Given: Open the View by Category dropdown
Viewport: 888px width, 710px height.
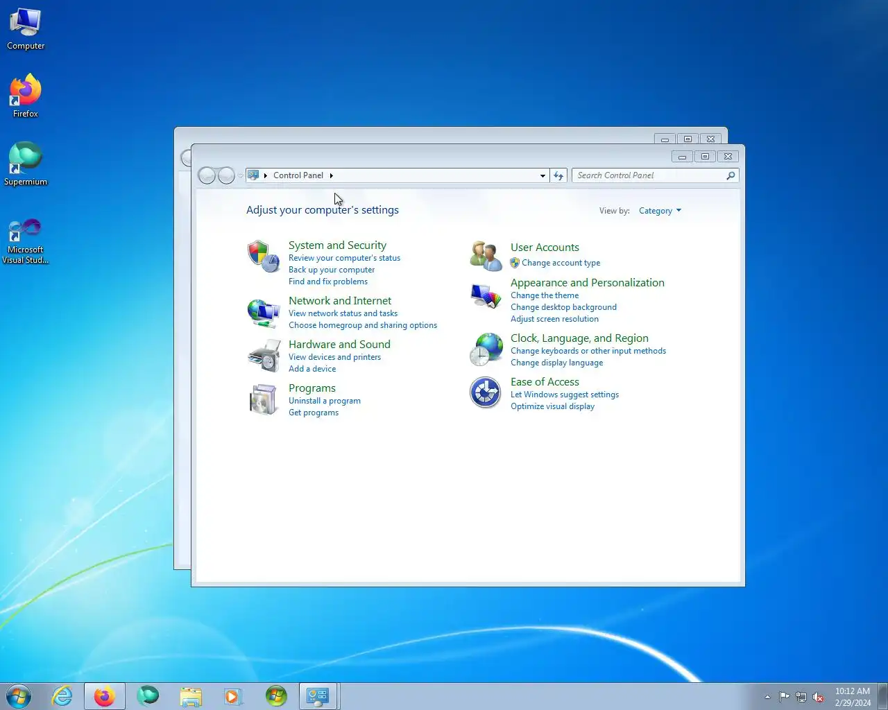Looking at the screenshot, I should point(660,211).
